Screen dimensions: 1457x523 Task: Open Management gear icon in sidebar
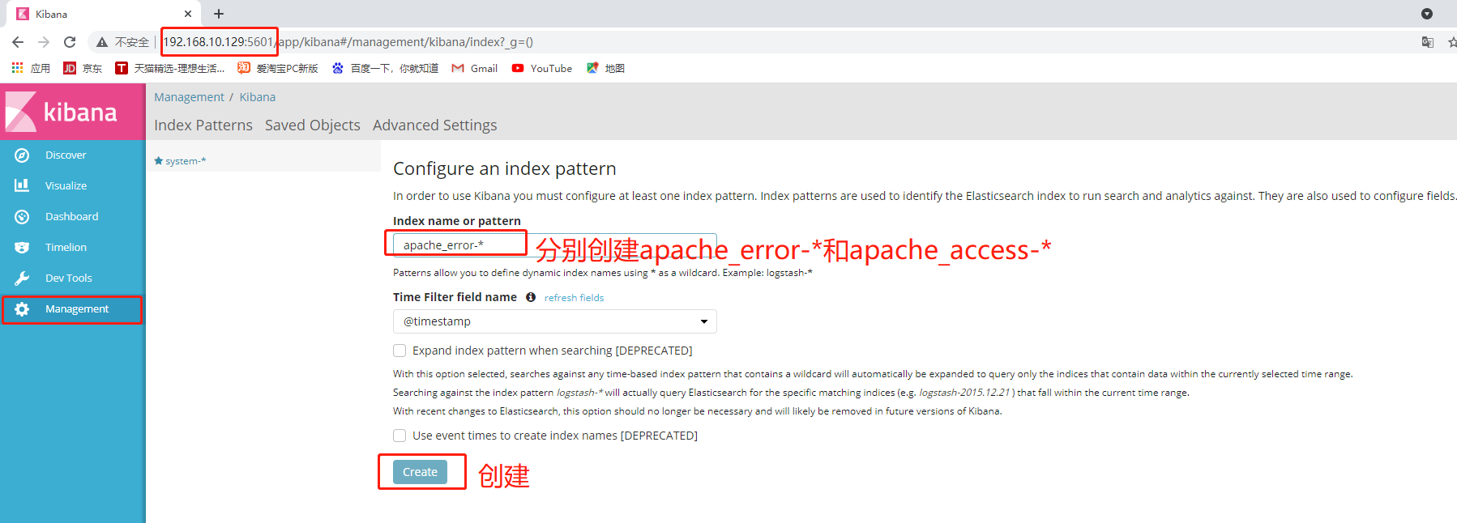(x=22, y=309)
